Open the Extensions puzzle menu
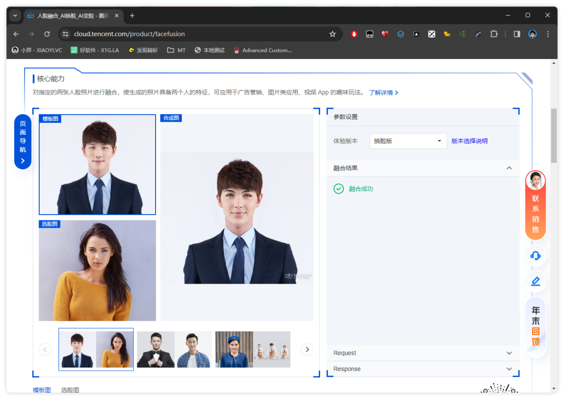Screen dimensions: 564x399 [x=494, y=34]
